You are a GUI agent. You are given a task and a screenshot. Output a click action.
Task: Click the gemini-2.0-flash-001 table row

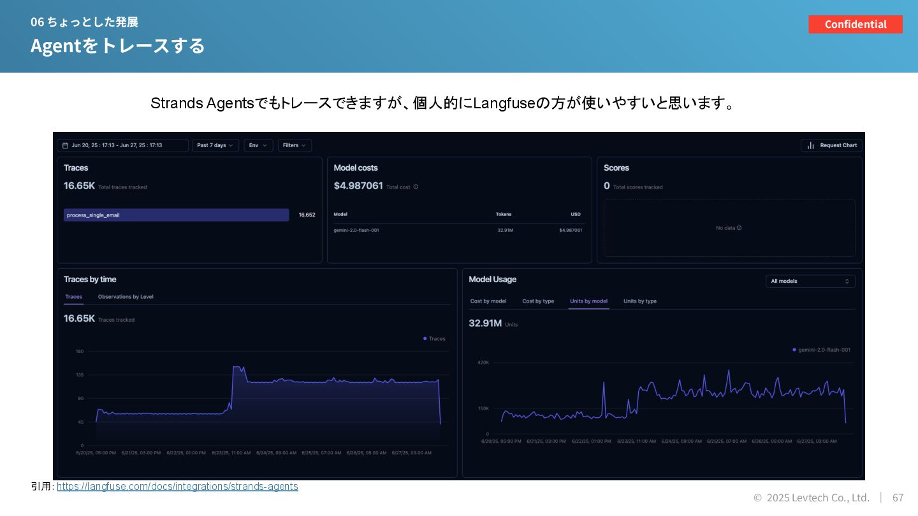(458, 230)
